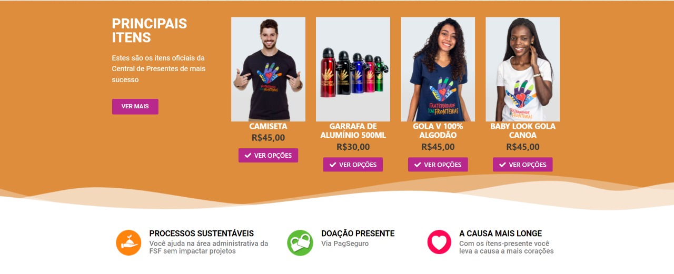Open the Camiseta man product photo
This screenshot has width=674, height=274.
pyautogui.click(x=268, y=69)
